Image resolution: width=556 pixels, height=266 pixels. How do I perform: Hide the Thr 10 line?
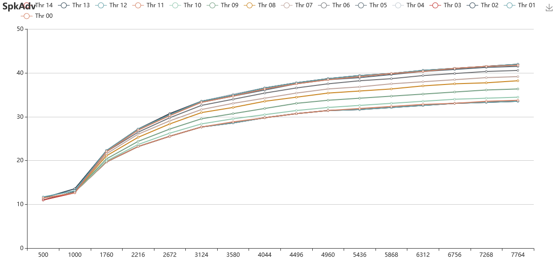pyautogui.click(x=185, y=5)
